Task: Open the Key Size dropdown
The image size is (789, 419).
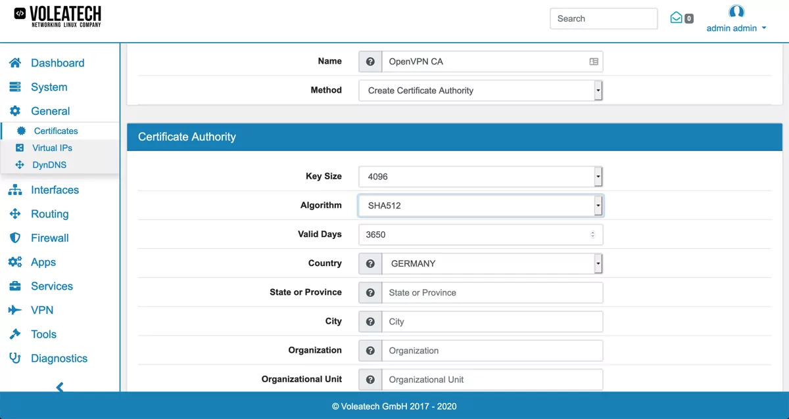Action: 480,177
